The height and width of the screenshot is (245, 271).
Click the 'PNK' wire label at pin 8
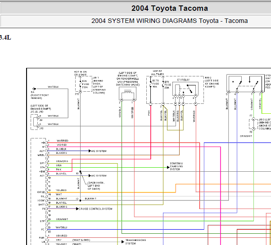pos(59,169)
